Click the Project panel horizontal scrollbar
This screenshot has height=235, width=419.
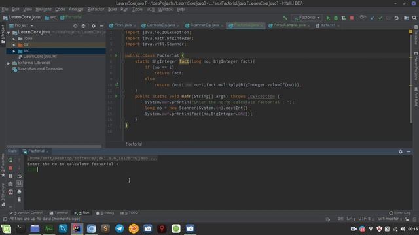coord(54,146)
